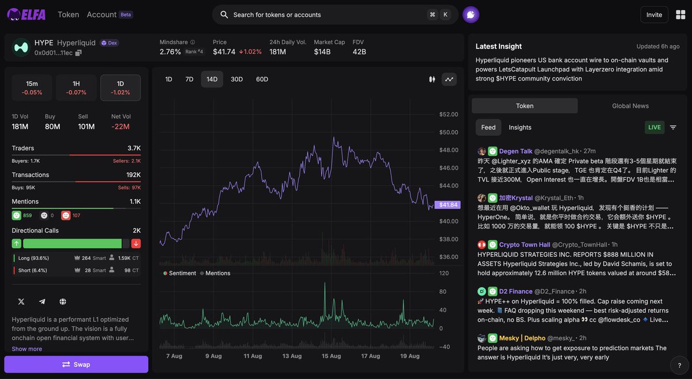Click Crypto Town Hall's red avatar

click(x=482, y=245)
